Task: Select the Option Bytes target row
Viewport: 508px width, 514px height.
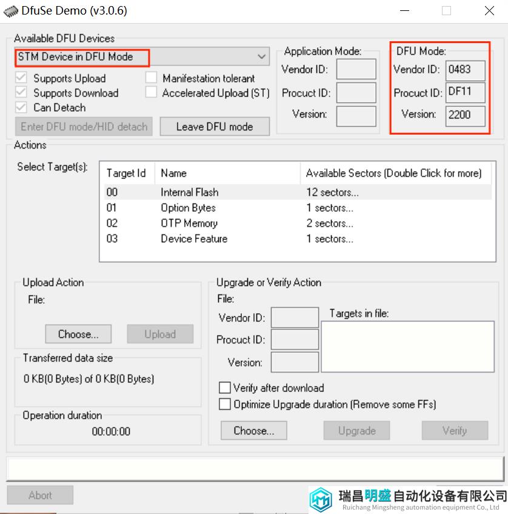Action: (x=298, y=208)
